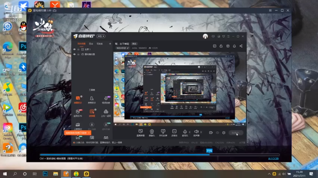
Task: Open the video link-mic tool
Action: (x=106, y=100)
